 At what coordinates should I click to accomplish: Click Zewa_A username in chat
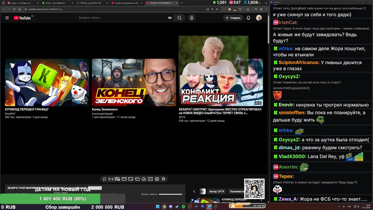(x=288, y=199)
